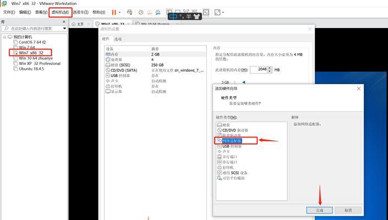Select the 硬盘 (SCSI) device row
This screenshot has height=220, width=388.
click(x=155, y=65)
